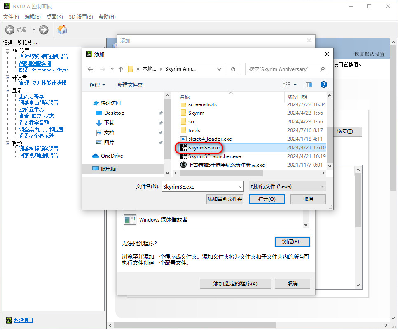
Task: Open the file type filter dropdown
Action: point(288,186)
